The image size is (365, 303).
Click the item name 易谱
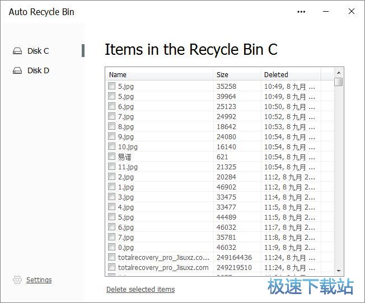point(124,157)
